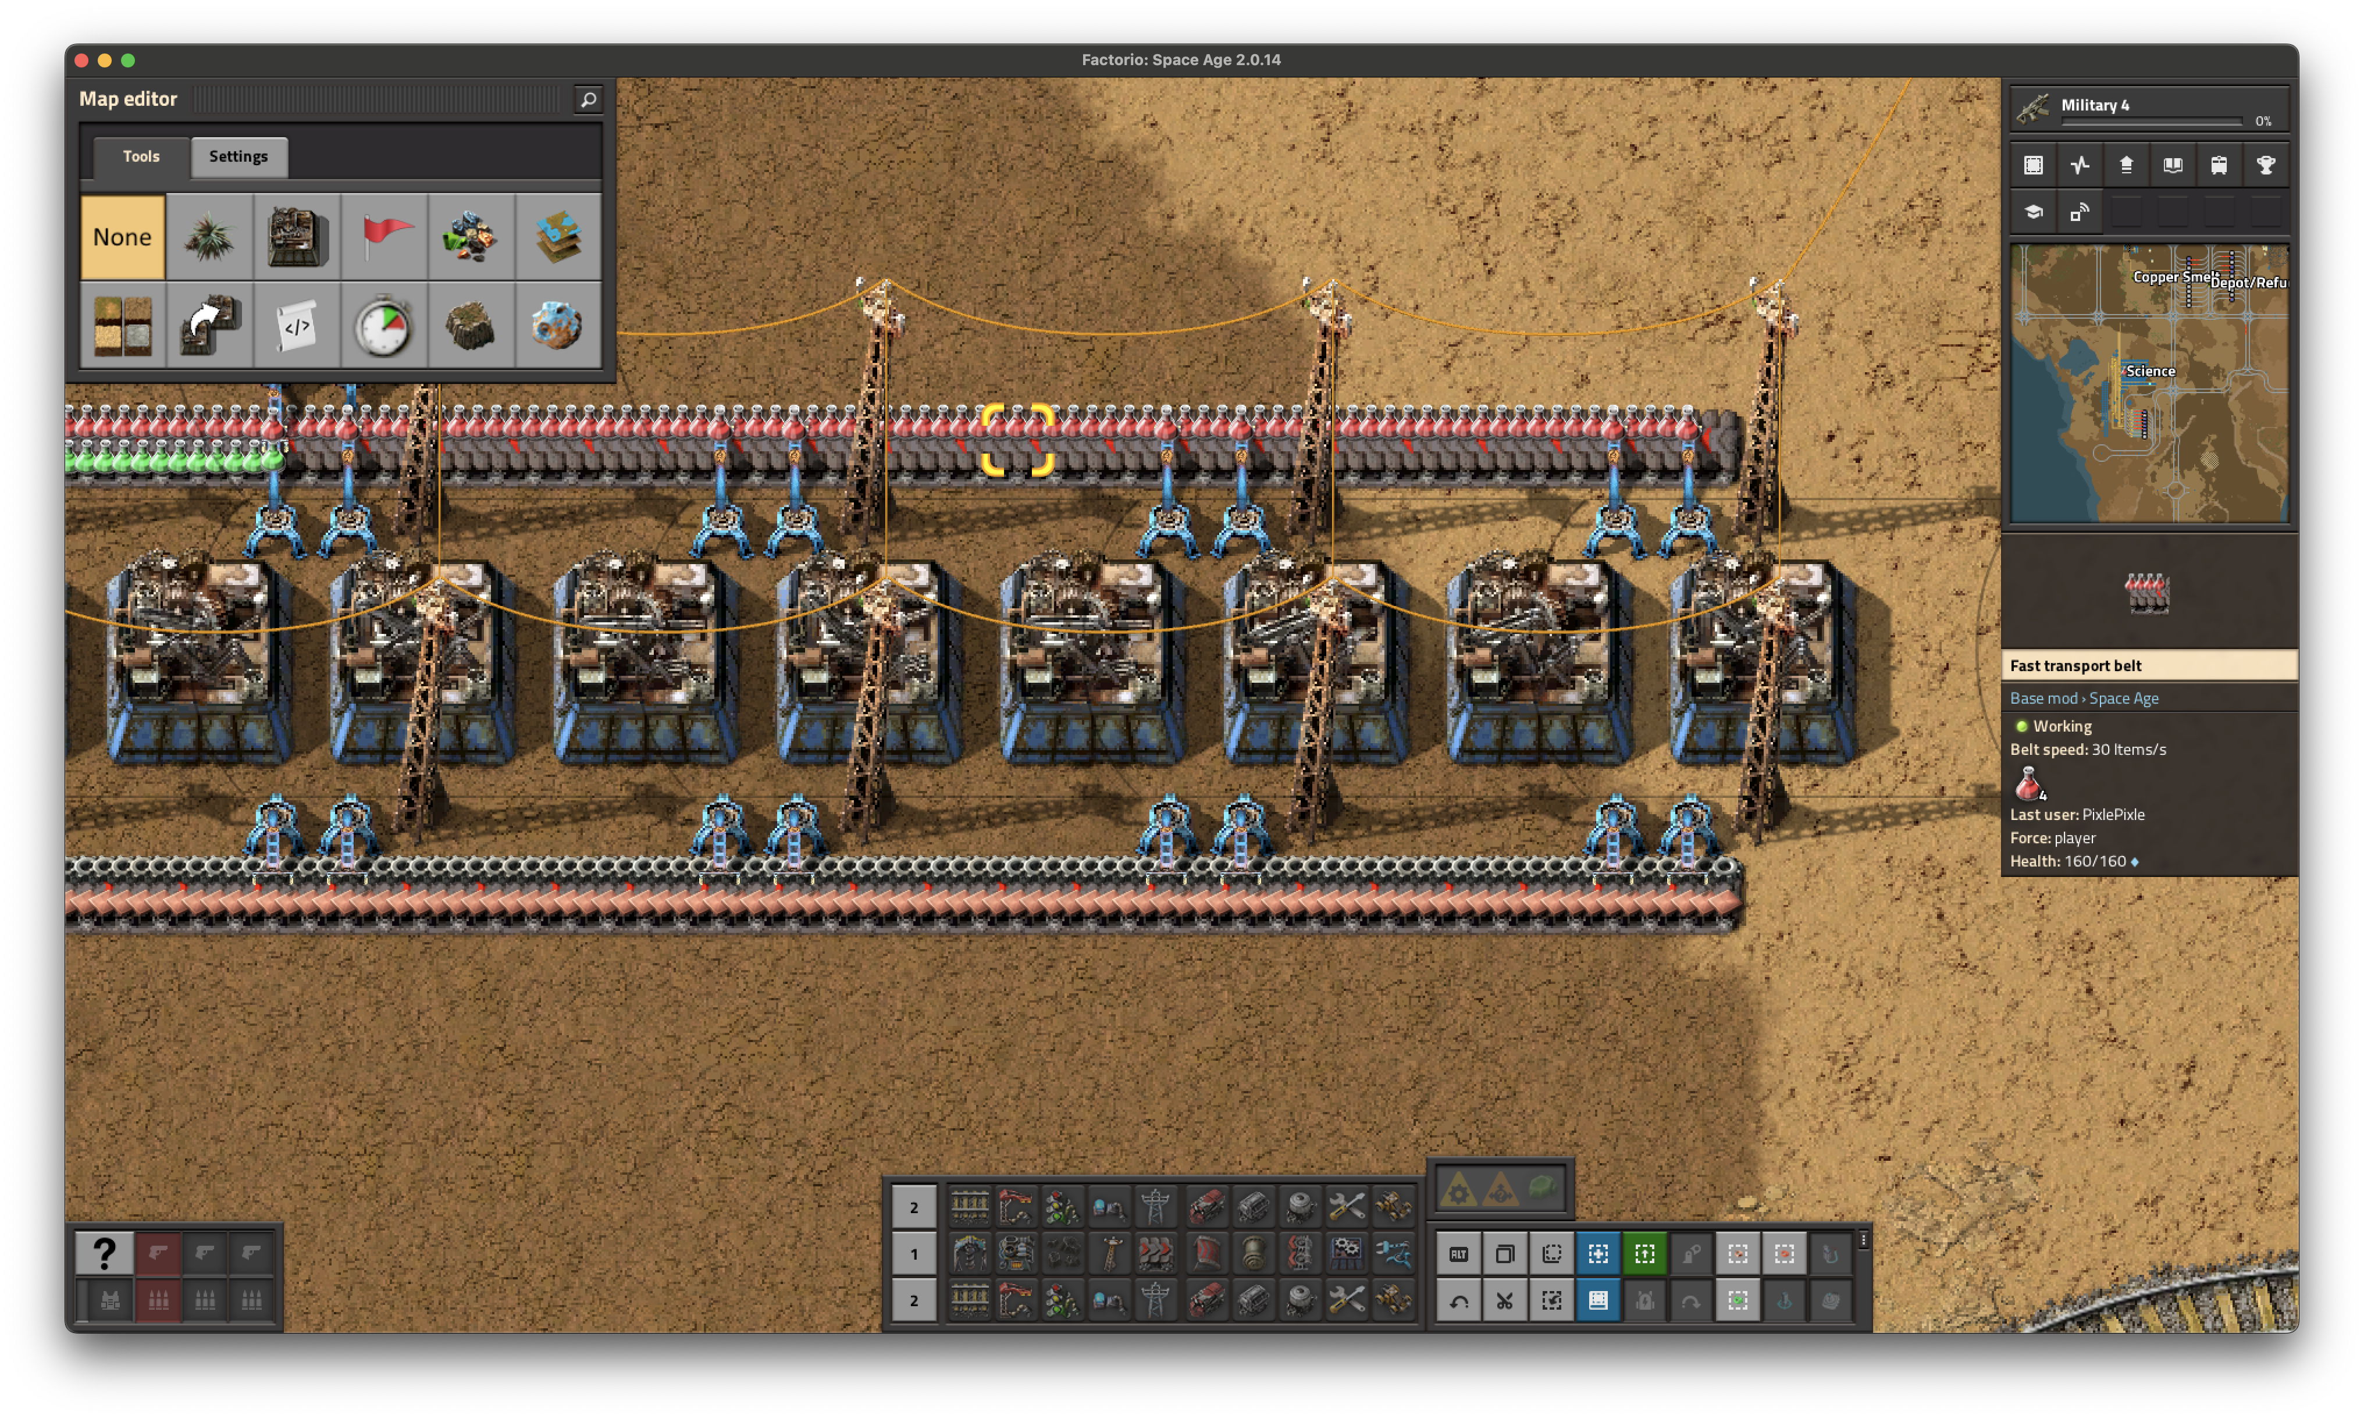Pick fast transport belt from quickbar
The width and height of the screenshot is (2364, 1419).
[1156, 1254]
